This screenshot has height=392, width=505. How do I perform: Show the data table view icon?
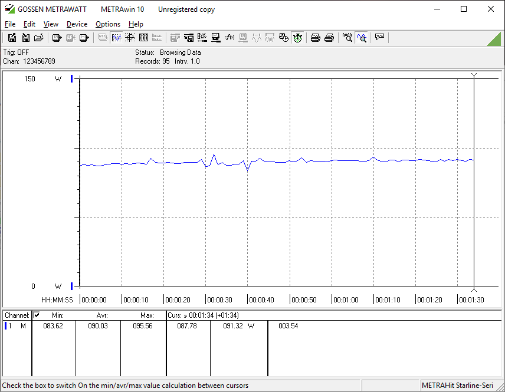143,38
